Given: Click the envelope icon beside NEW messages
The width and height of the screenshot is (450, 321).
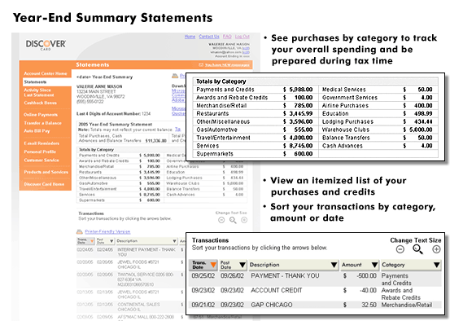Looking at the screenshot, I should point(201,65).
